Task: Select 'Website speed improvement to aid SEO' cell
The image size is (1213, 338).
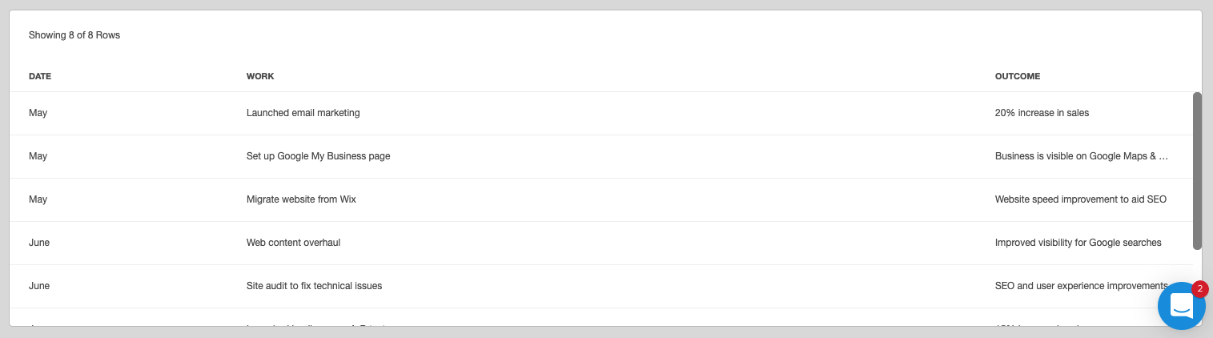Action: pos(1081,199)
